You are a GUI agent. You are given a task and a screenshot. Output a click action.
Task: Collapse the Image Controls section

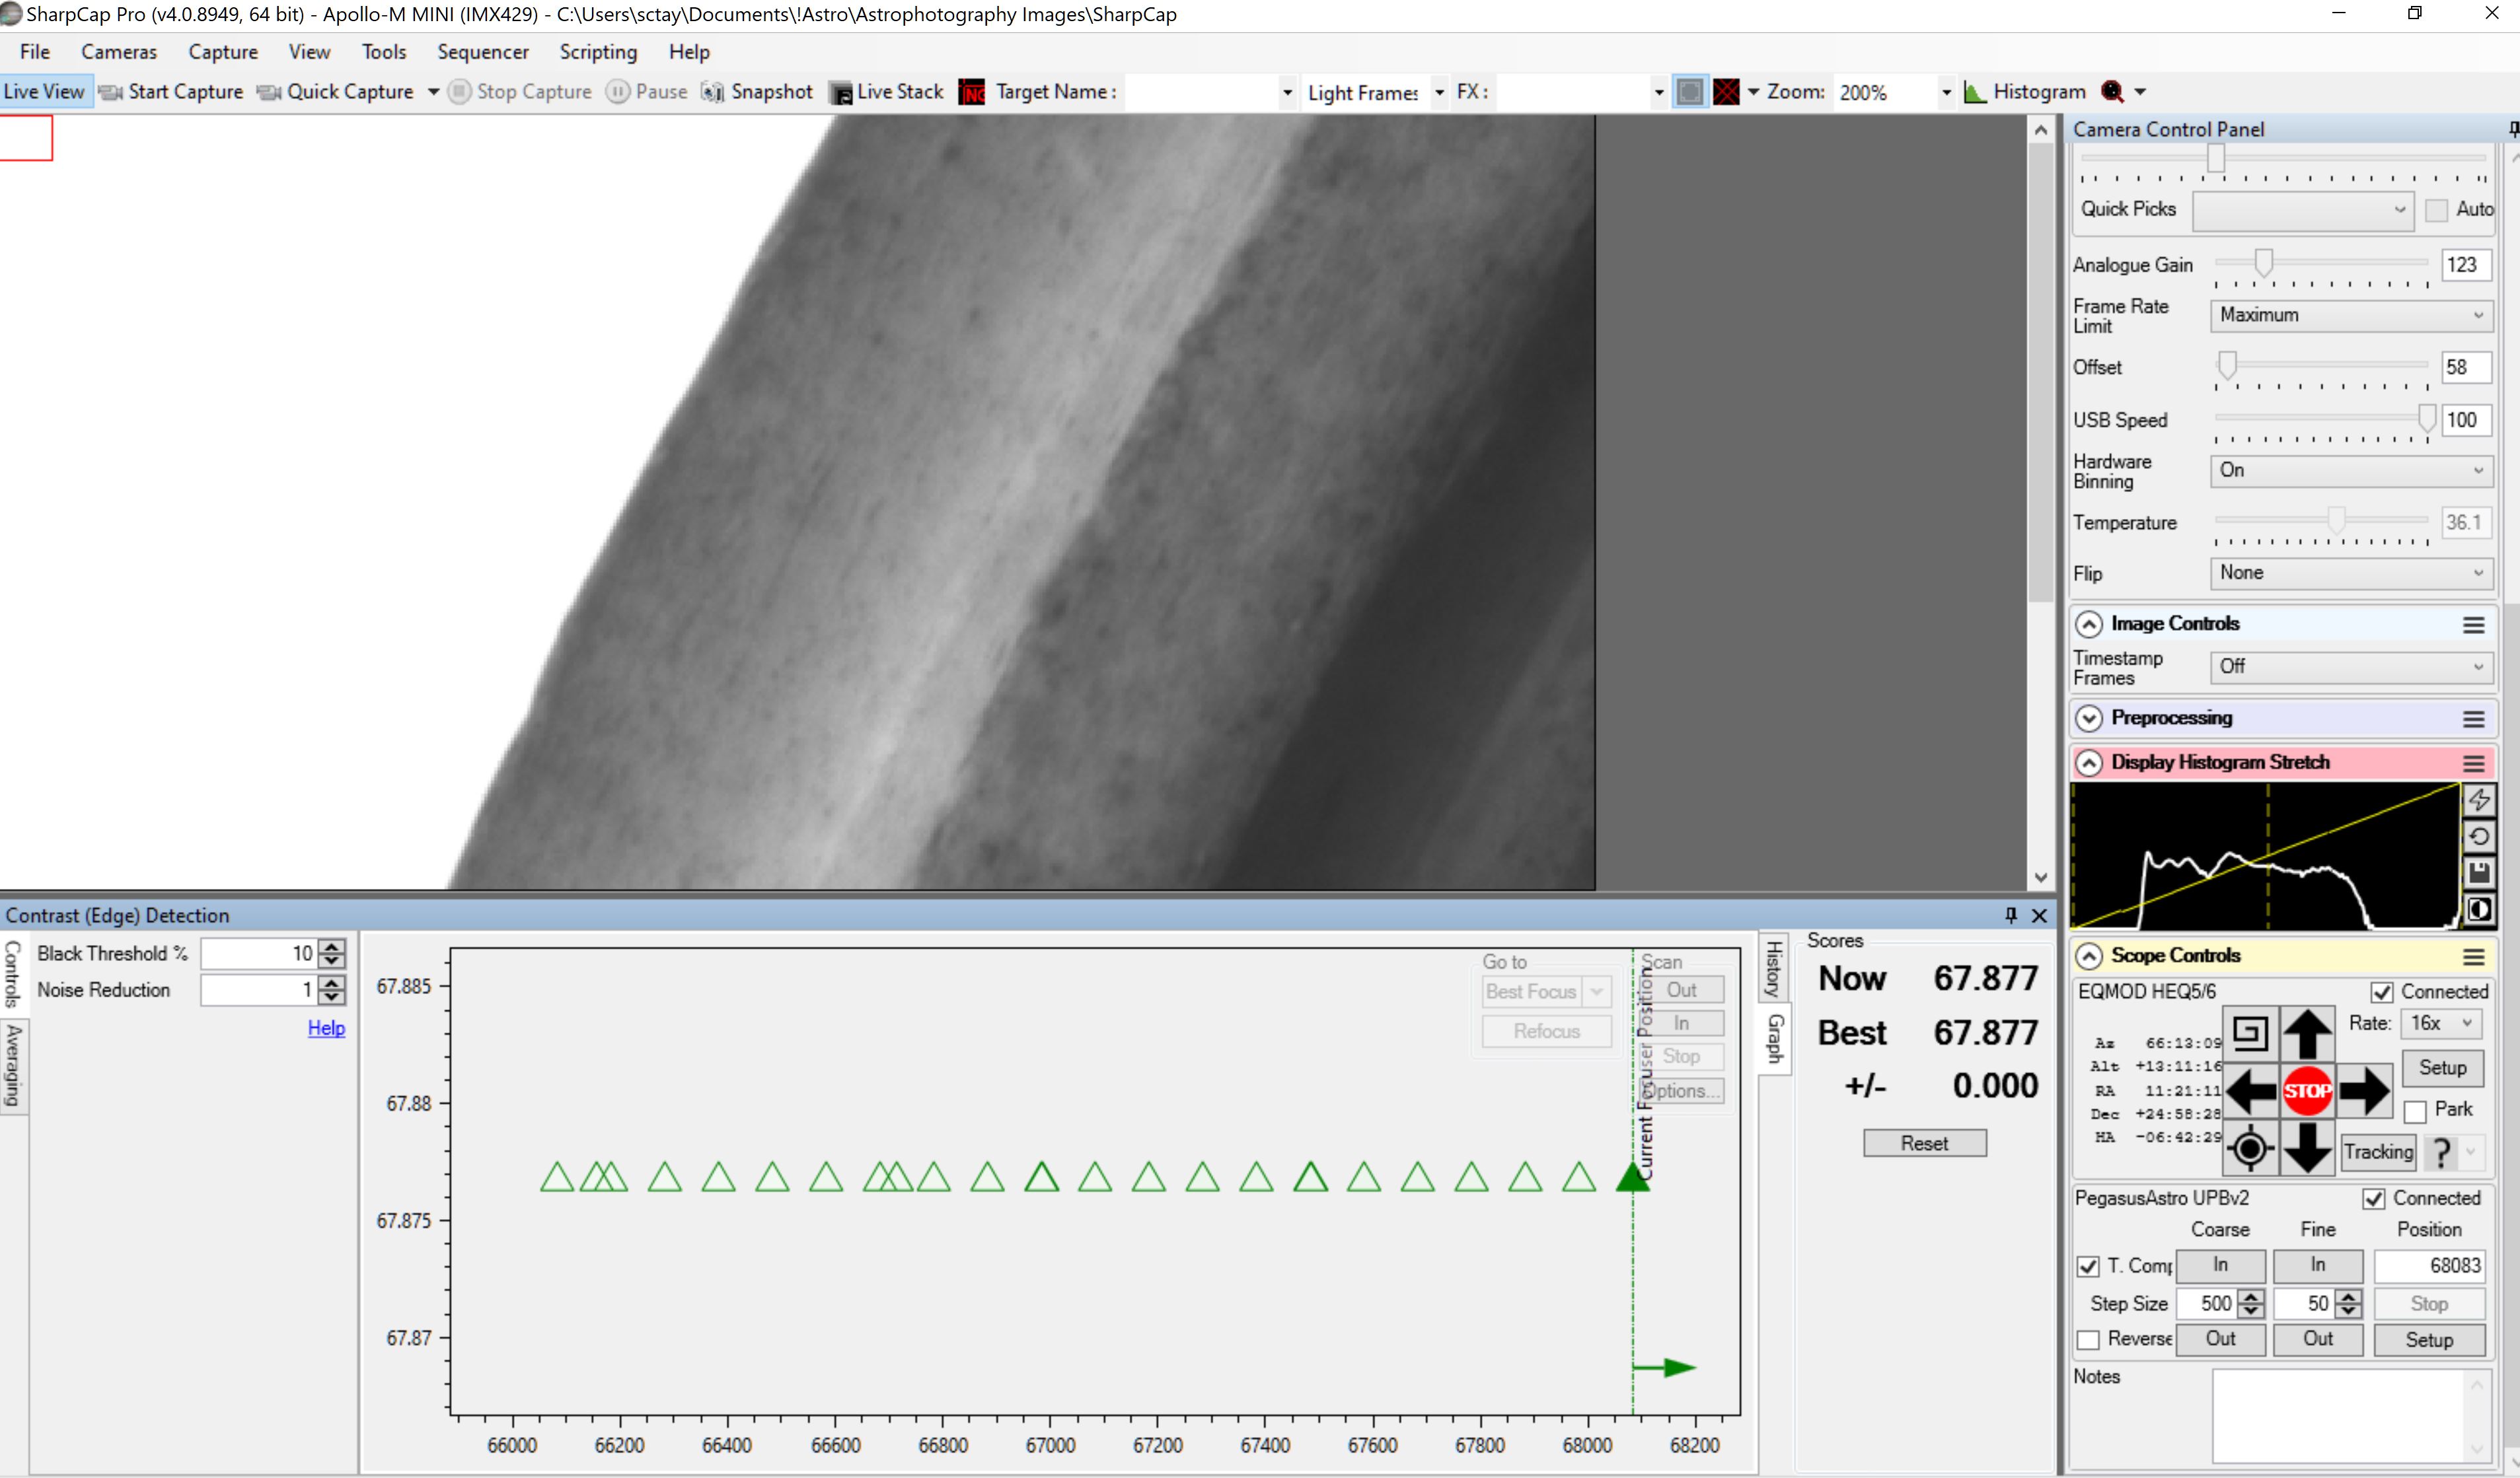(2088, 625)
